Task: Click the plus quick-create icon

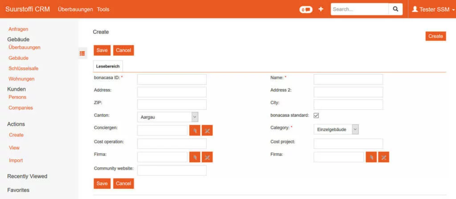Action: pyautogui.click(x=321, y=9)
